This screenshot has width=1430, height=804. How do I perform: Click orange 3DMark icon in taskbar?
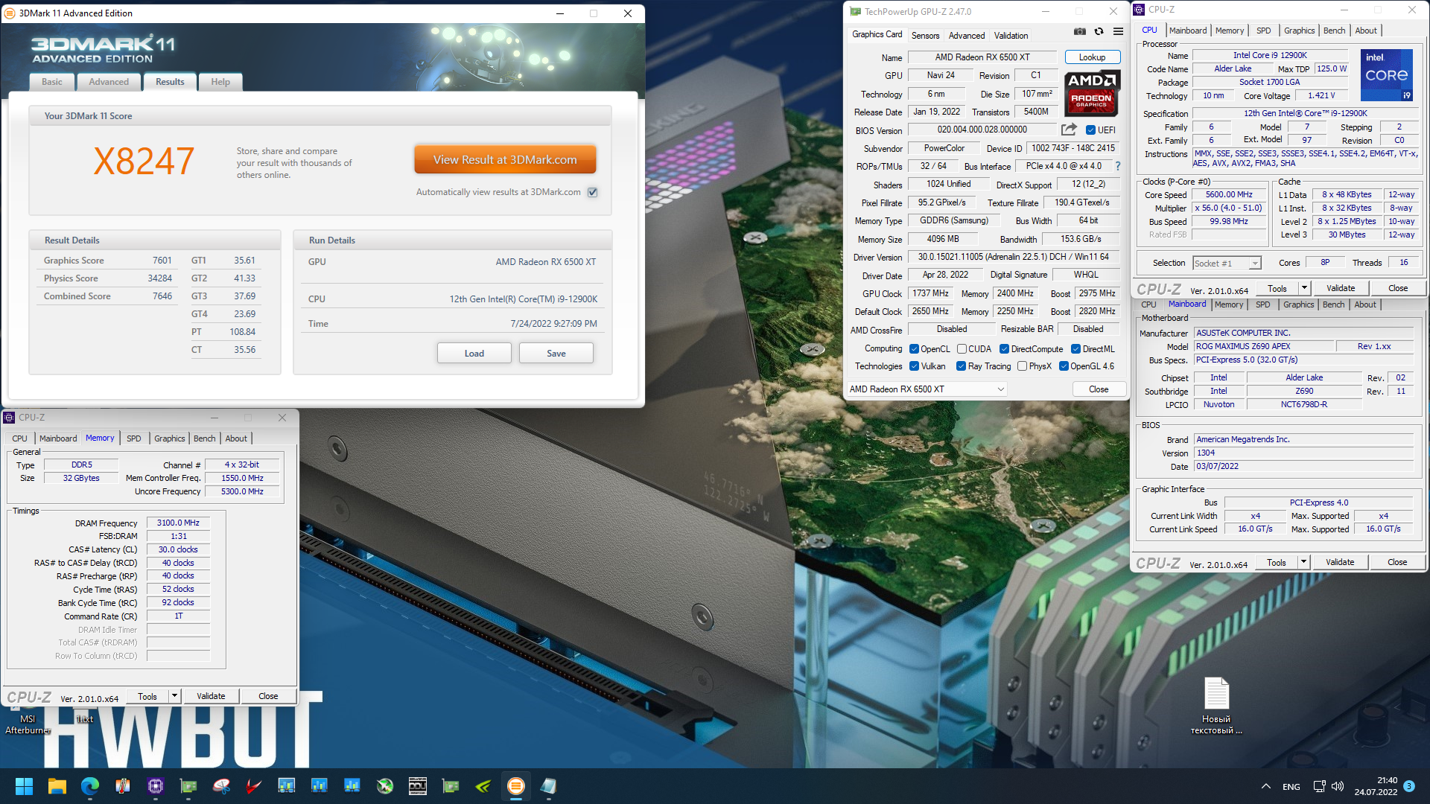point(516,786)
